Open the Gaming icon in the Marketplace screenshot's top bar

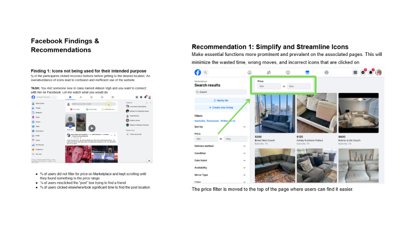[326, 73]
